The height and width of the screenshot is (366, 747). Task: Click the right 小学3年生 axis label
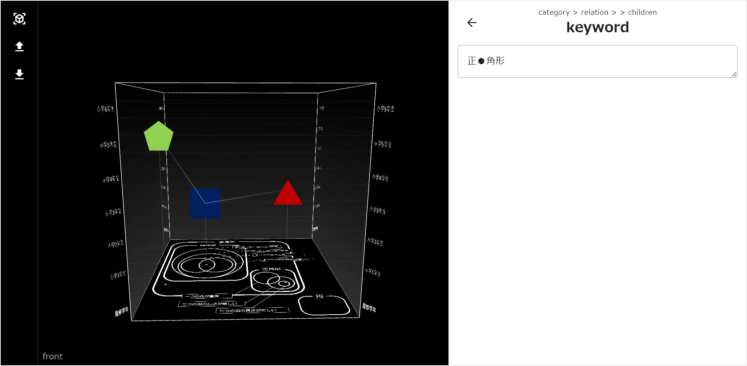[377, 210]
